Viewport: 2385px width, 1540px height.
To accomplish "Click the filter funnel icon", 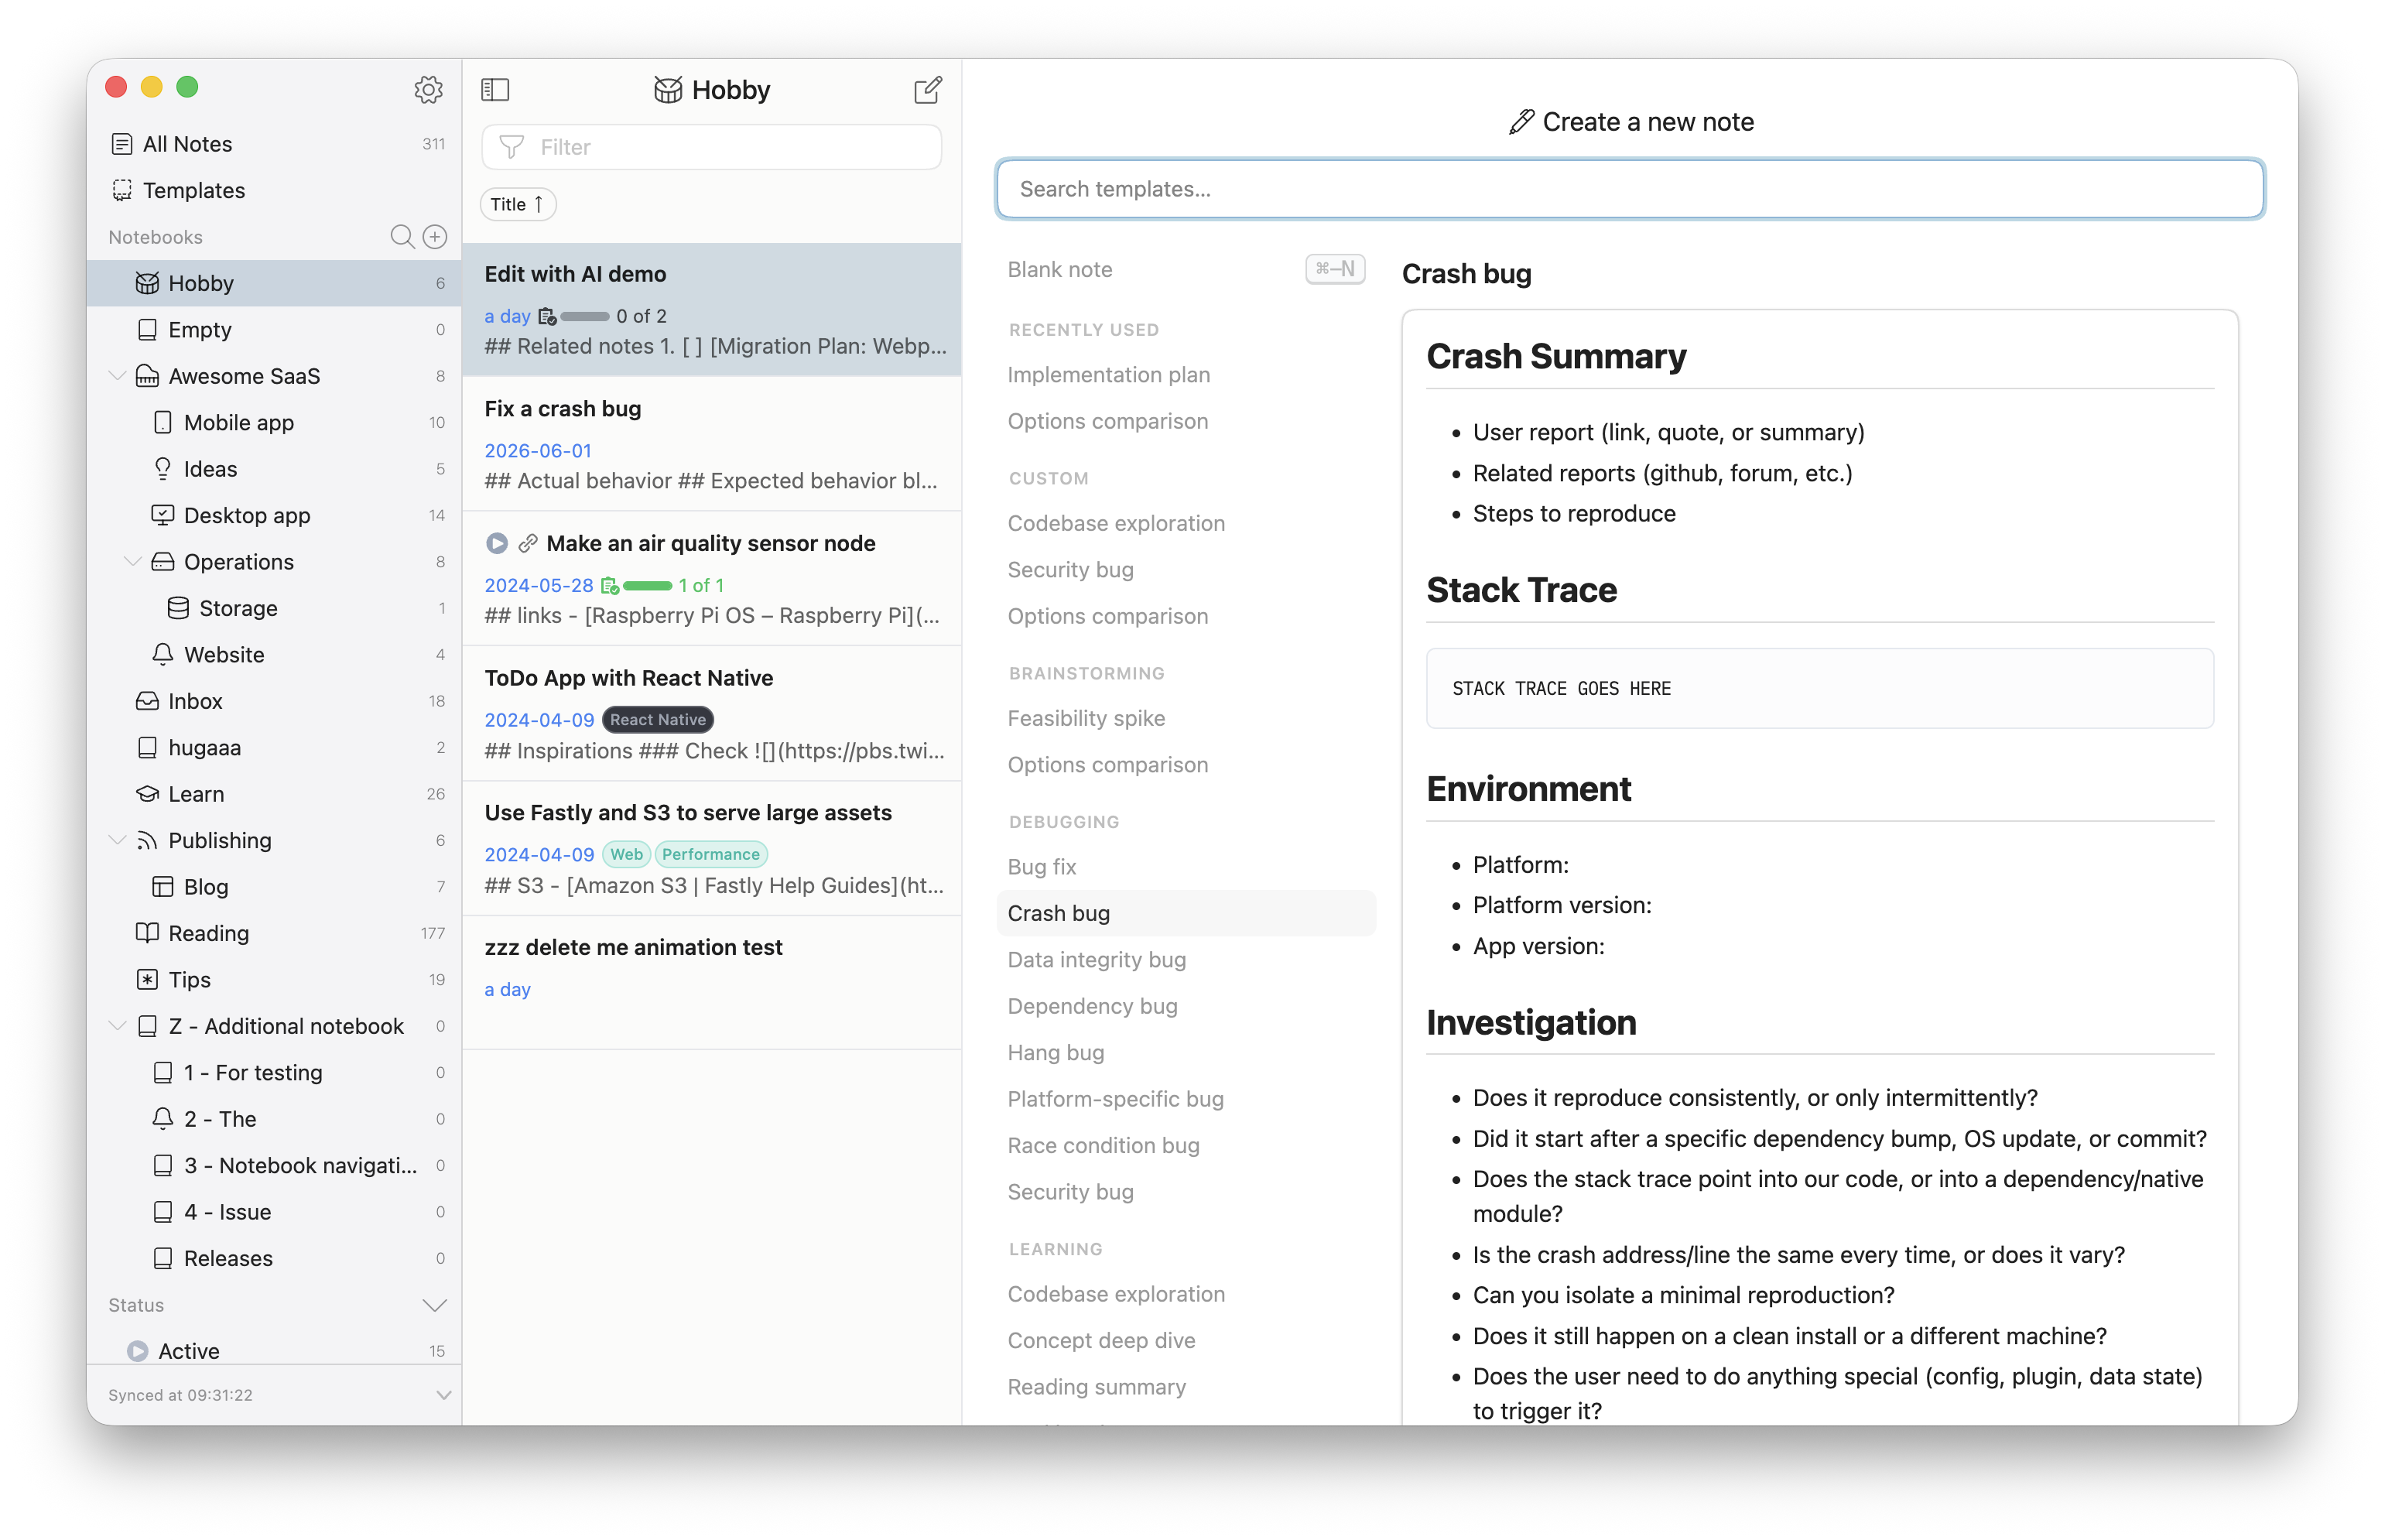I will click(511, 147).
